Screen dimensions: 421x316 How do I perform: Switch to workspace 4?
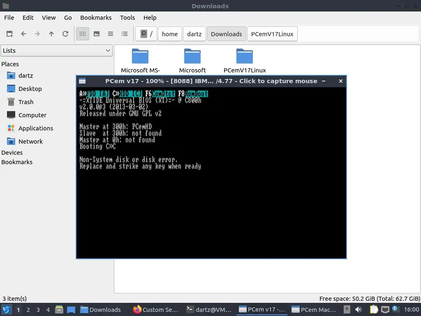[x=48, y=310]
